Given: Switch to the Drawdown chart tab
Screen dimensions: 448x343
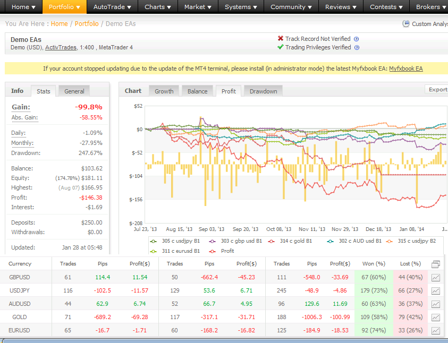Looking at the screenshot, I should [x=263, y=91].
